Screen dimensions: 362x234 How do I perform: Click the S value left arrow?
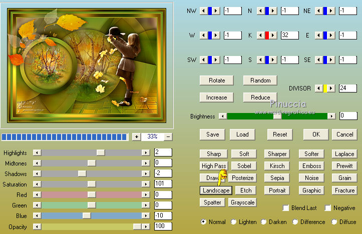(261, 59)
